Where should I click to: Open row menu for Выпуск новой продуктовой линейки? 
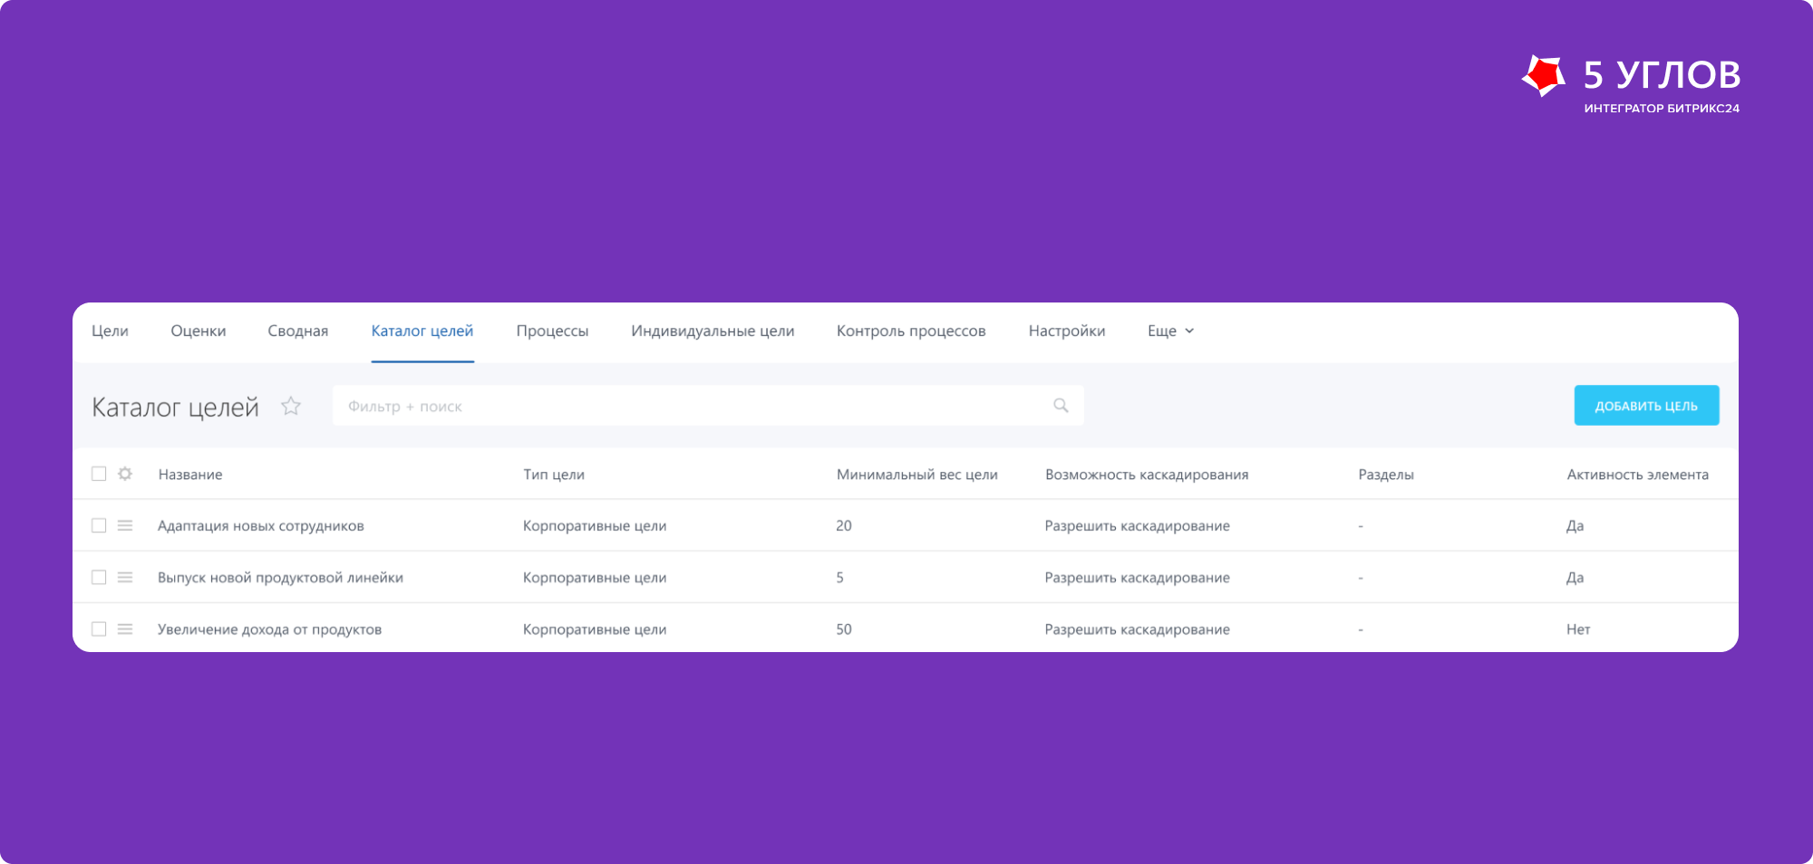[x=125, y=577]
